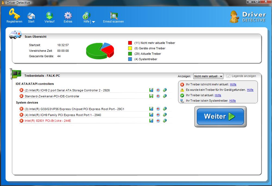
Task: Click red plus icon for Standard-Zweikanal-PCI-IDE-Controller
Action: (158, 96)
